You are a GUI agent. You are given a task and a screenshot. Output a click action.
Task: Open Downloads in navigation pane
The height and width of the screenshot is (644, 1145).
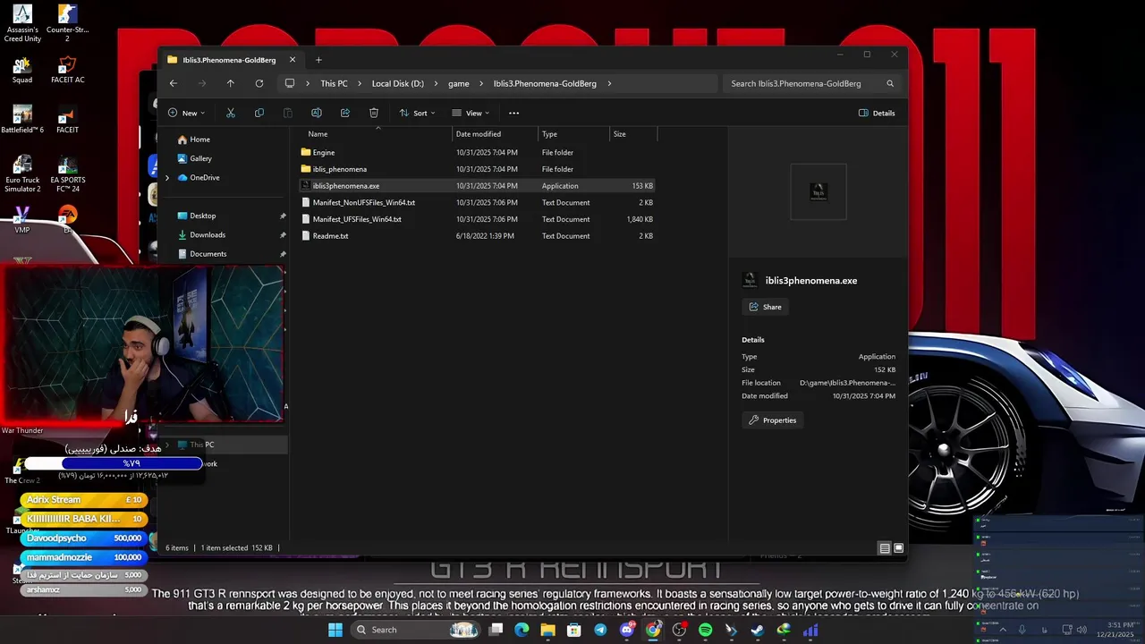[x=200, y=234]
